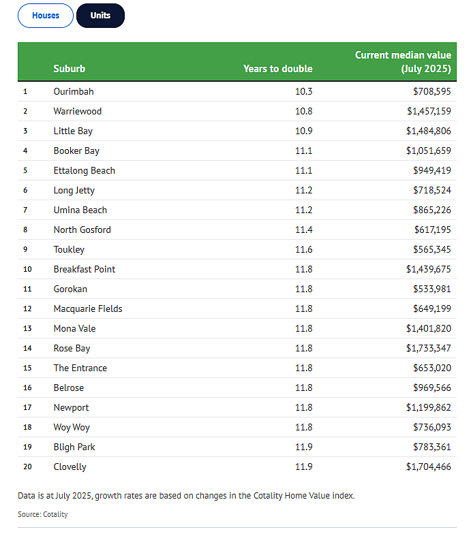
Task: Switch to the Houses tab
Action: [46, 16]
